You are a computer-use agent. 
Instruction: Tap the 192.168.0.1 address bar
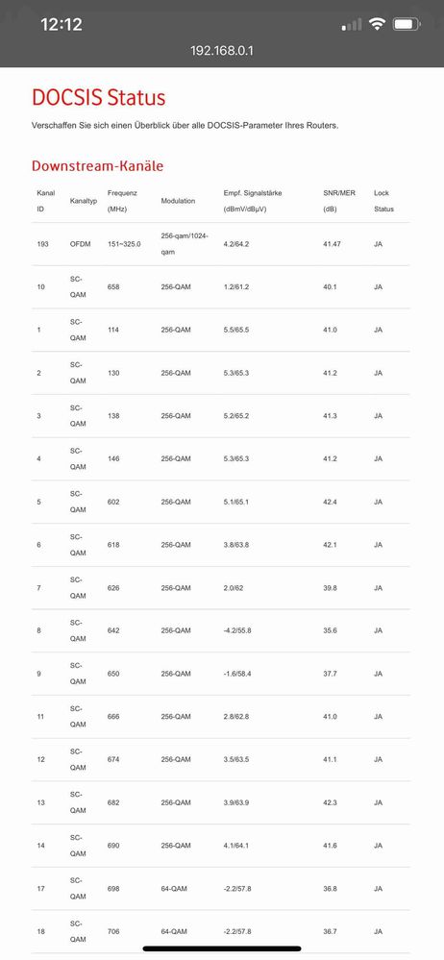(222, 50)
